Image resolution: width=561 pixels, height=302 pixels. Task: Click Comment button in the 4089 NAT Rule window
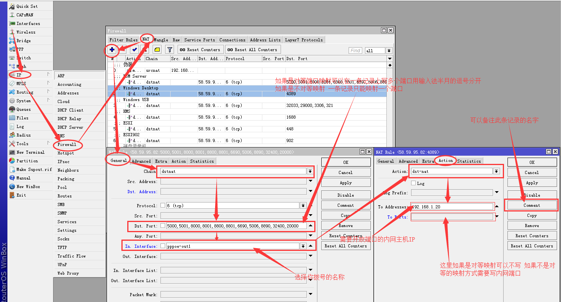(532, 205)
